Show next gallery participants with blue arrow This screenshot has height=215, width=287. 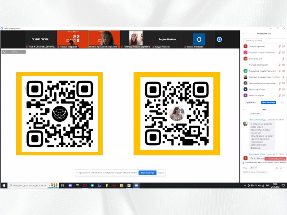point(219,39)
